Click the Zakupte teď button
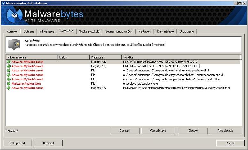Image resolution: width=248 pixels, height=150 pixels. coord(17,143)
